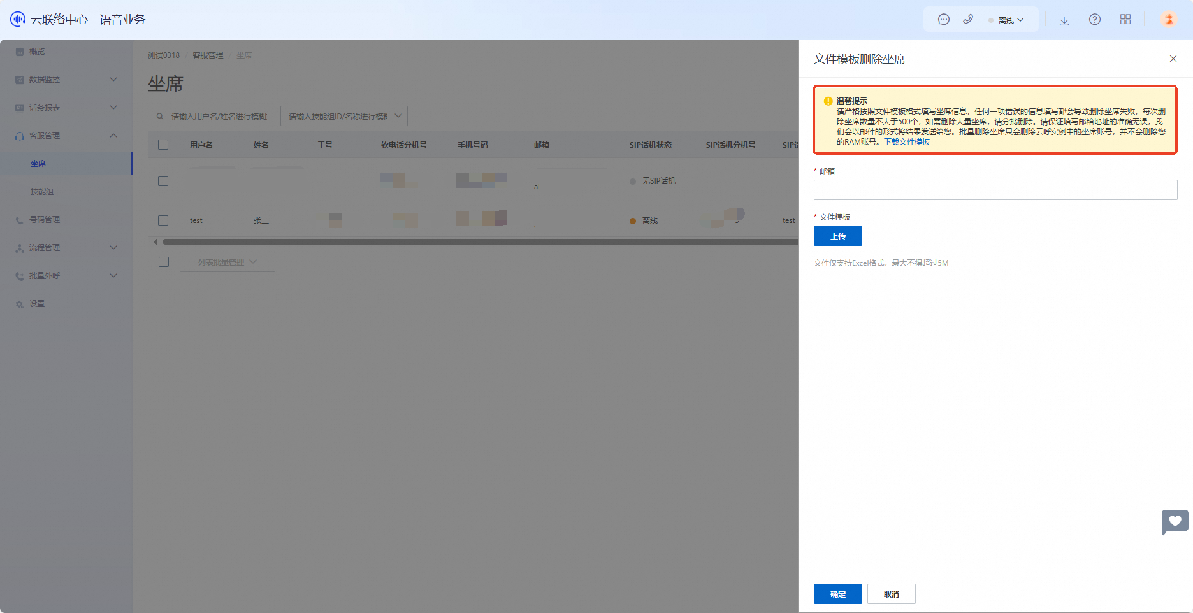Click 测试0318 breadcrumb link

point(164,55)
